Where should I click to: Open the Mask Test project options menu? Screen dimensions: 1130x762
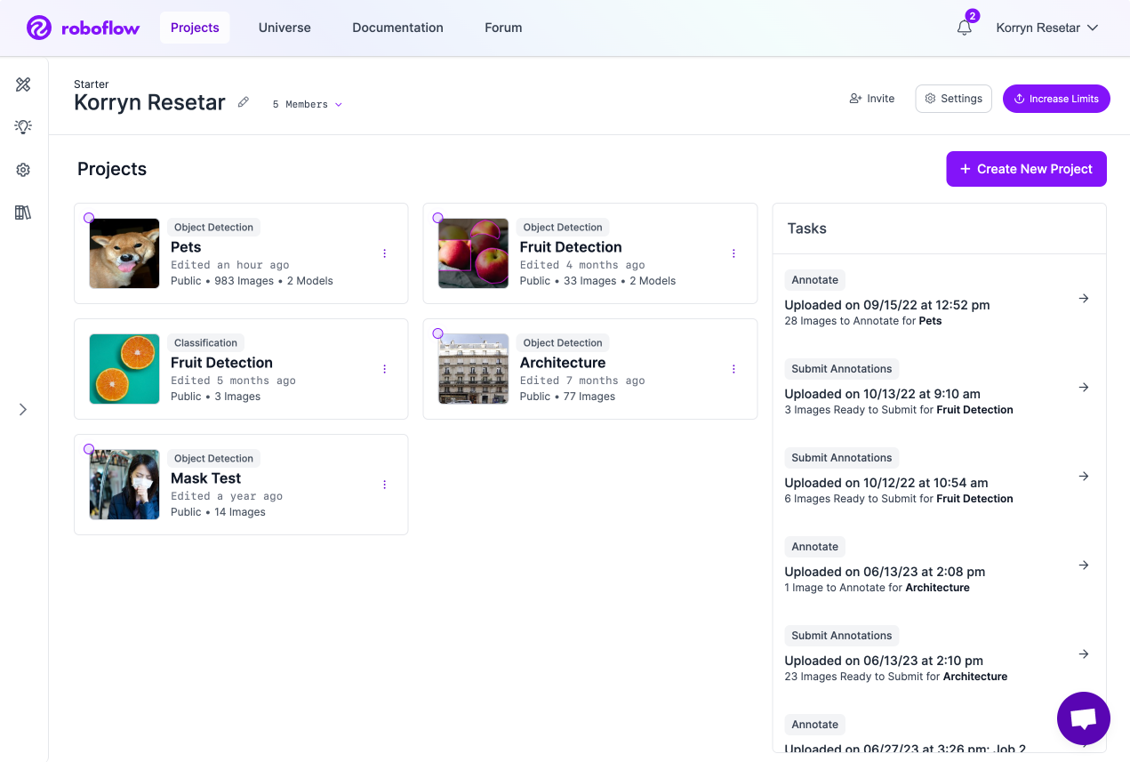[385, 485]
